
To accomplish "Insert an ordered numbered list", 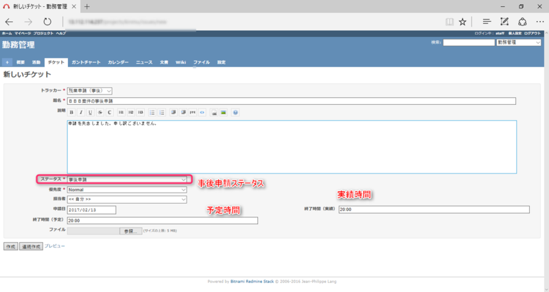I will click(x=162, y=112).
